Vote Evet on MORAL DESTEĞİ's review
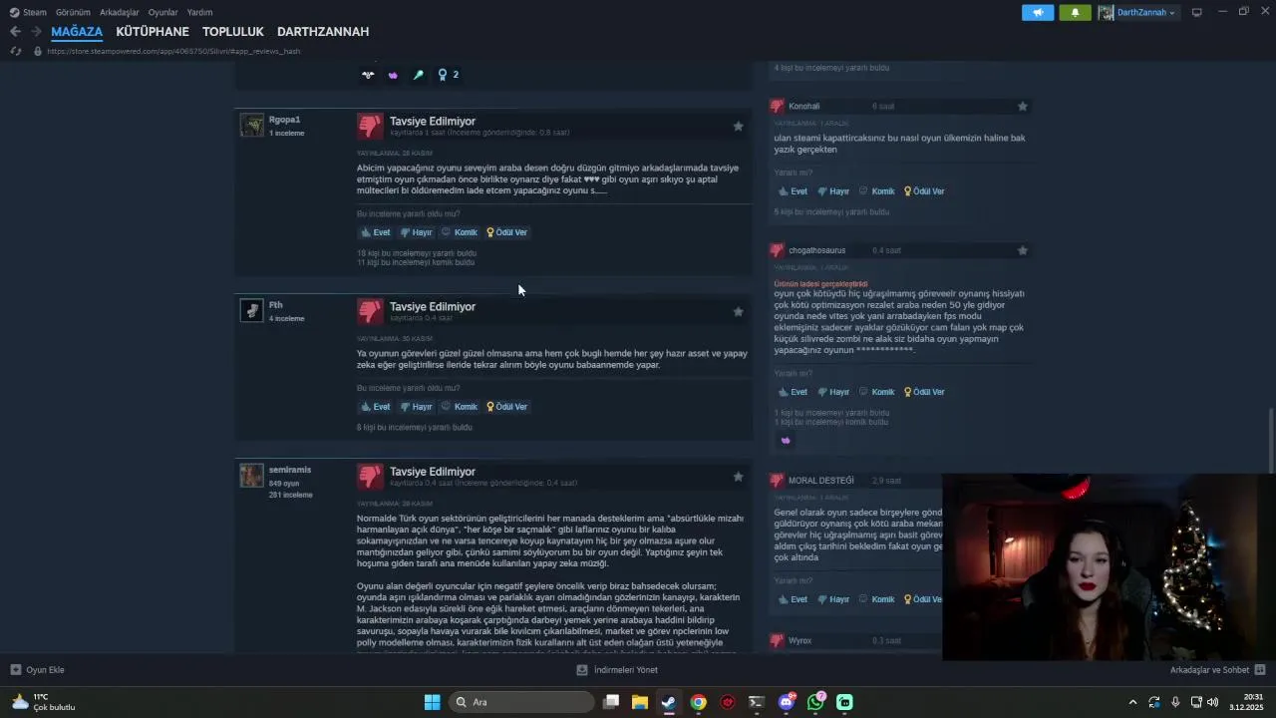The height and width of the screenshot is (718, 1276). pyautogui.click(x=794, y=599)
